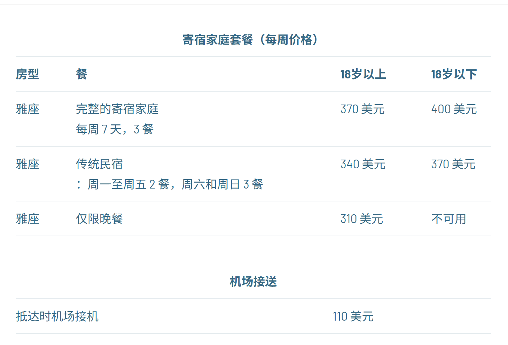
Task: Select the 400 美元 under-18 price
Action: (x=454, y=109)
